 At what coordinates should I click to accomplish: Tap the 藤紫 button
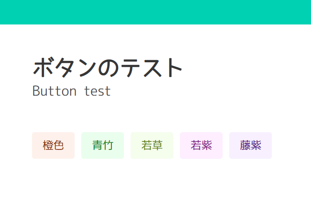point(251,145)
